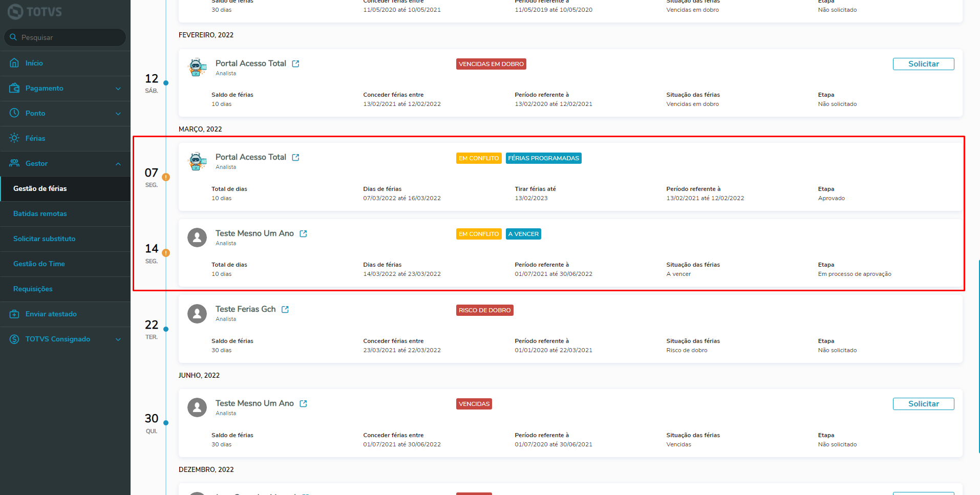
Task: Click user avatar on June 30 card
Action: tap(197, 407)
